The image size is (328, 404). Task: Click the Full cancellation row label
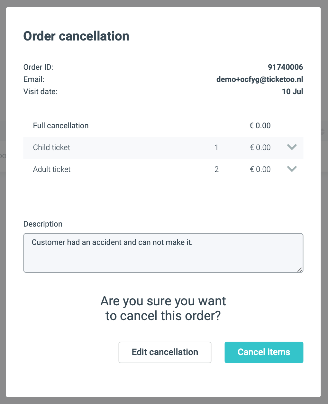[61, 126]
